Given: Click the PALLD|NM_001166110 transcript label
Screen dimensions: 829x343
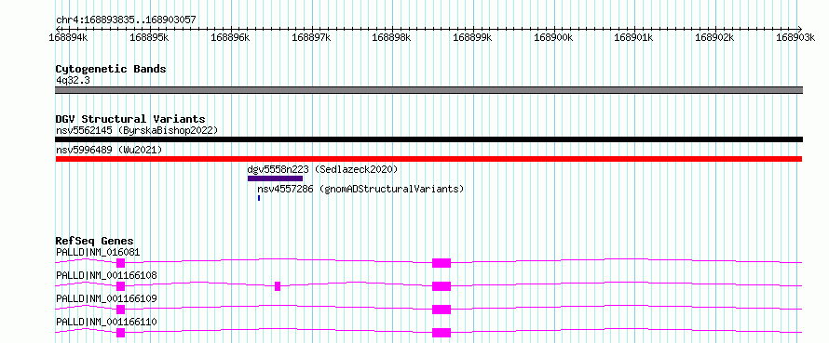Looking at the screenshot, I should coord(106,322).
